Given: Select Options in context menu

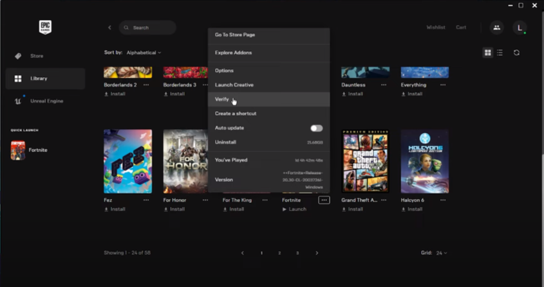Looking at the screenshot, I should point(269,71).
